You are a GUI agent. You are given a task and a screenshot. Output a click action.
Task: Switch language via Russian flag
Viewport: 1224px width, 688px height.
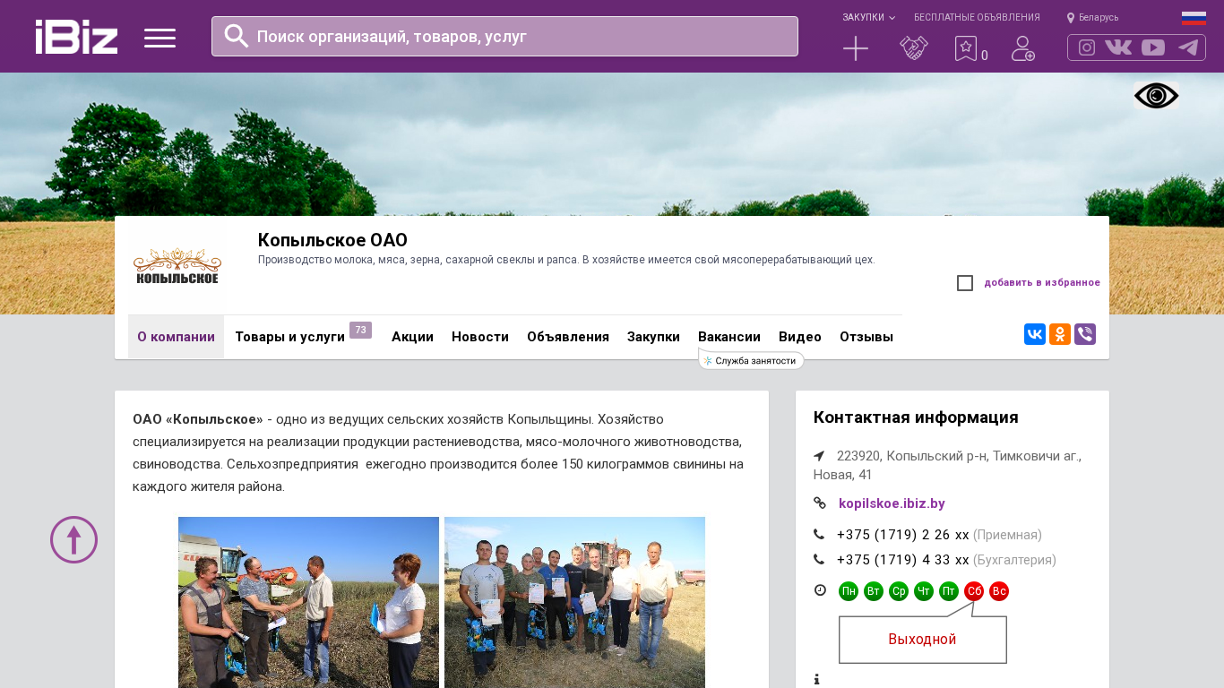coord(1194,18)
